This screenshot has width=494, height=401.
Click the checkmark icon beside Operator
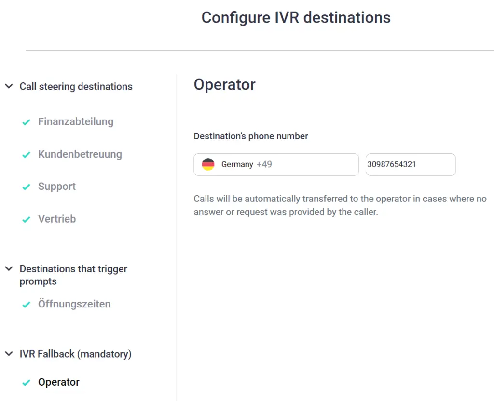[27, 382]
